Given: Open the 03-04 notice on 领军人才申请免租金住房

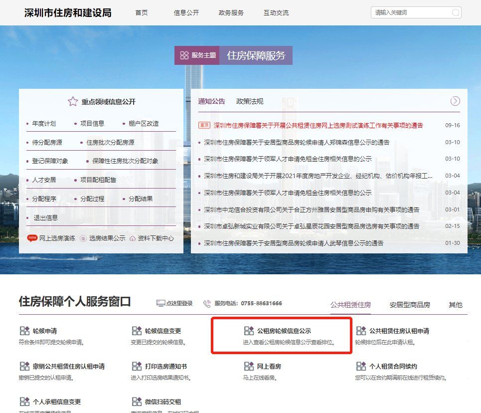Looking at the screenshot, I should 288,193.
